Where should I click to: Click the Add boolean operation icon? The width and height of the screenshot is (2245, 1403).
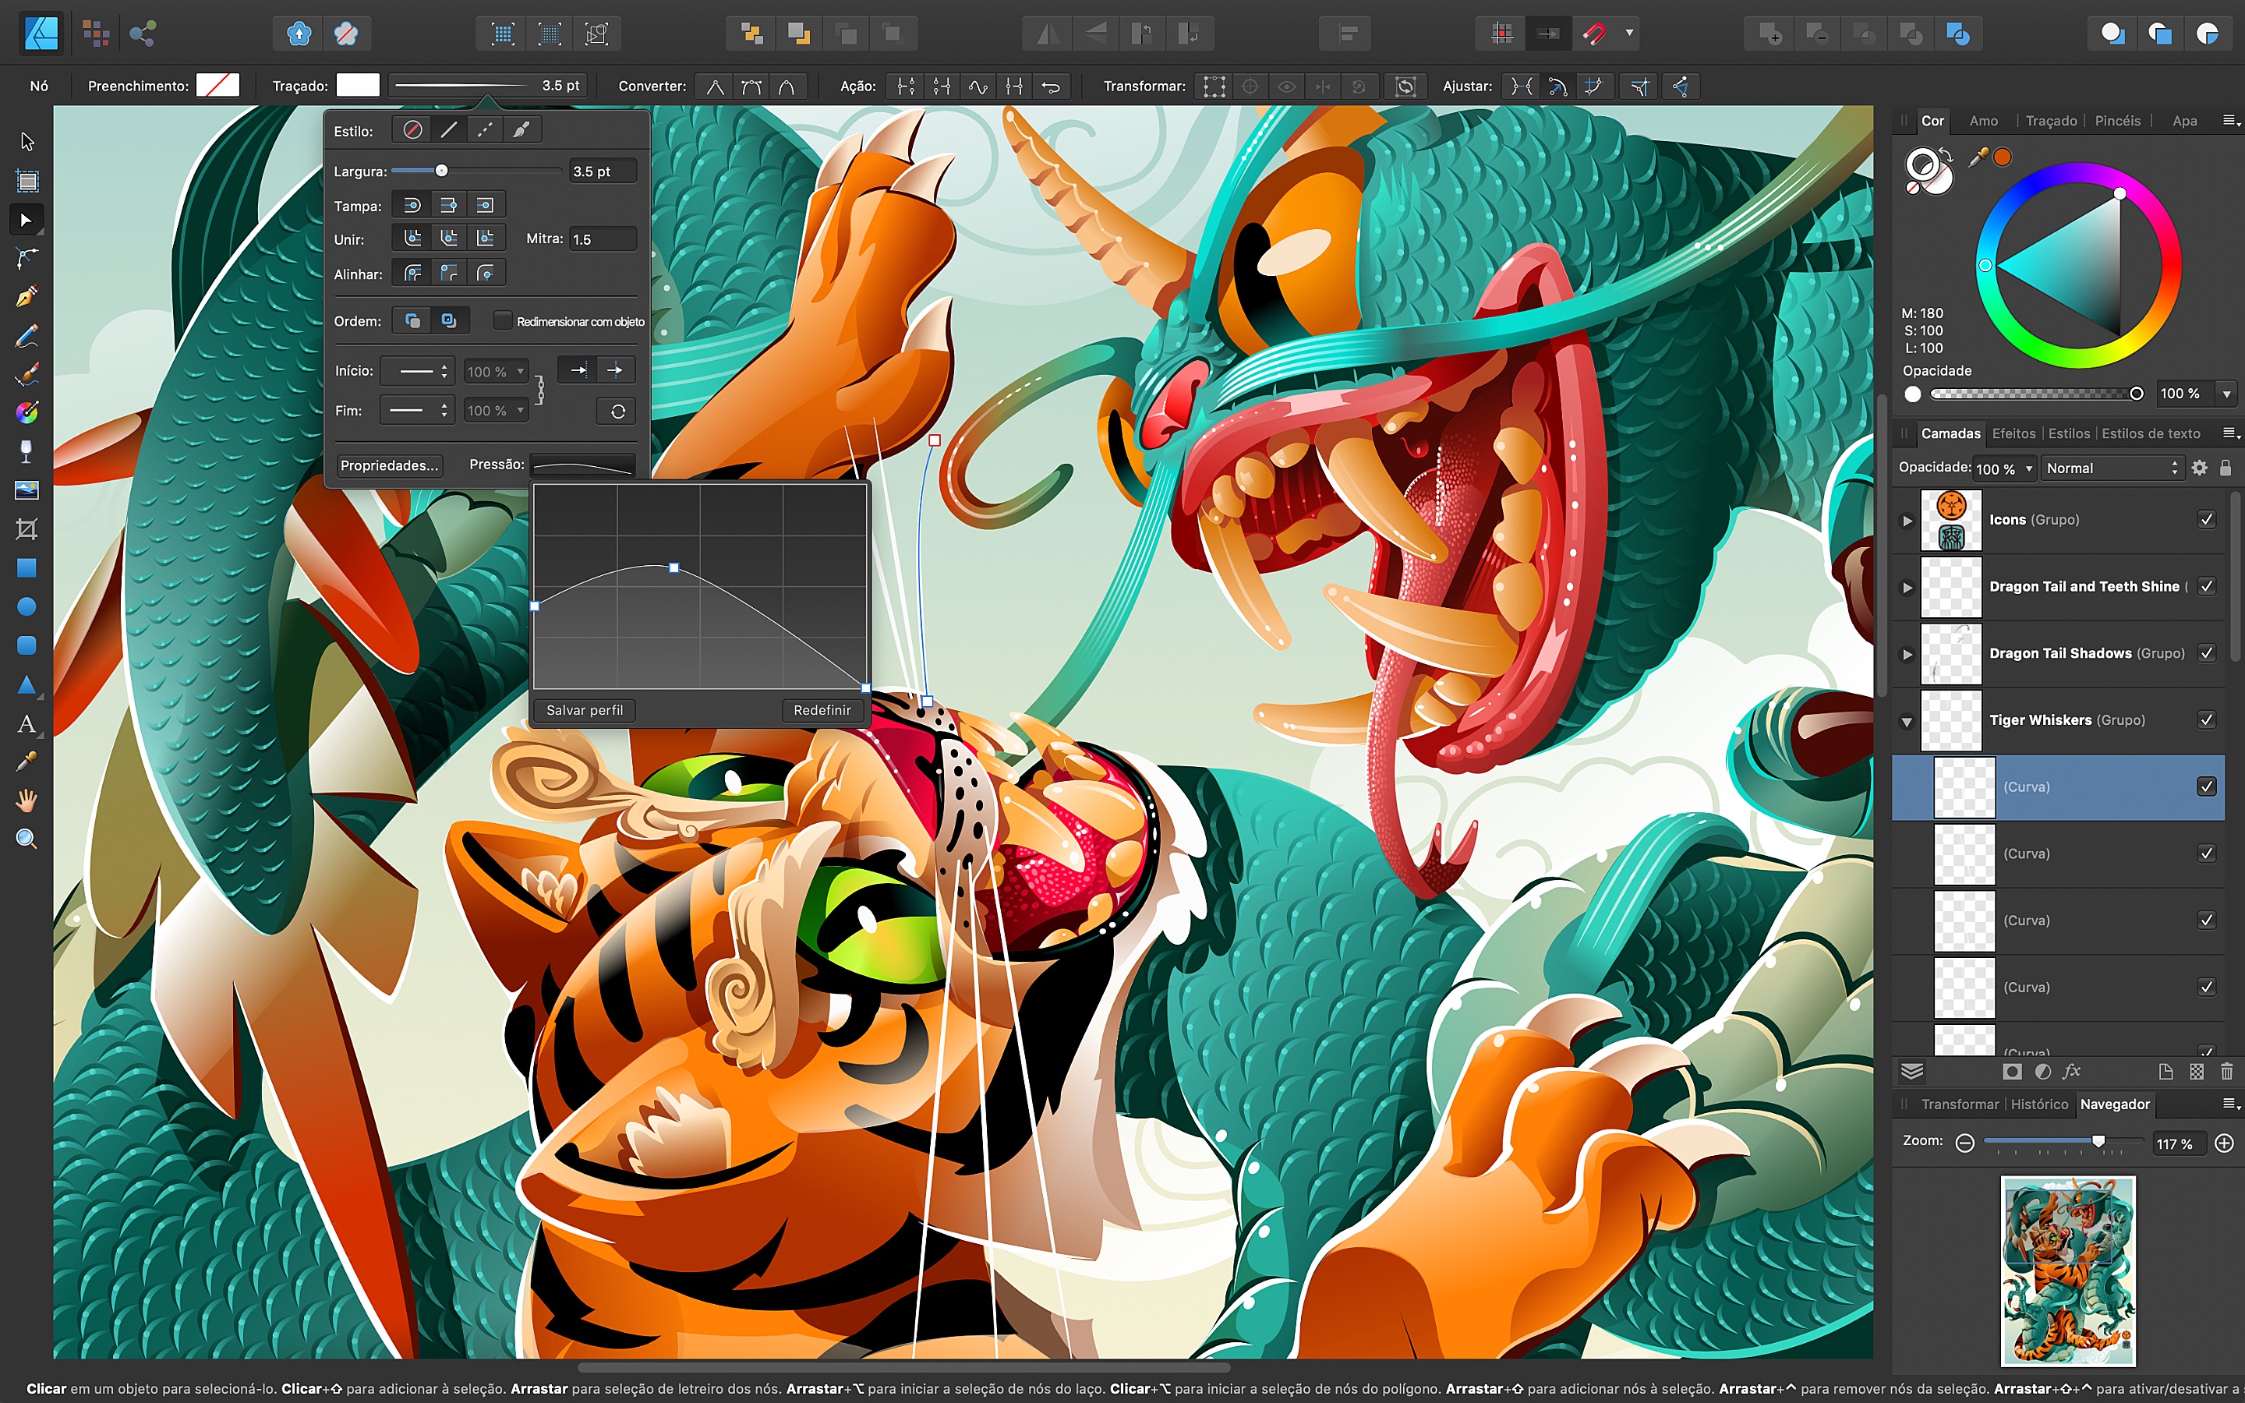pyautogui.click(x=1769, y=34)
